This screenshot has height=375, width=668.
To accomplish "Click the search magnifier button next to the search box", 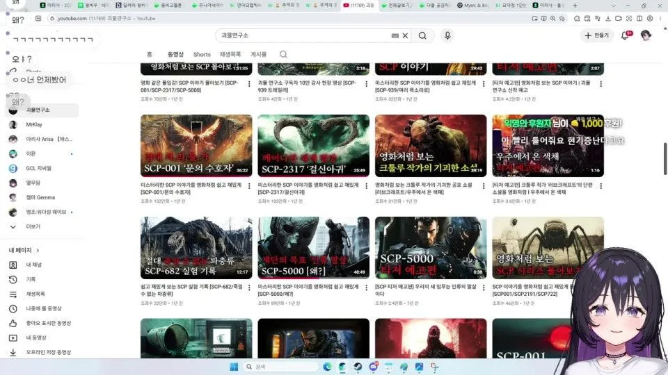I will [x=422, y=35].
